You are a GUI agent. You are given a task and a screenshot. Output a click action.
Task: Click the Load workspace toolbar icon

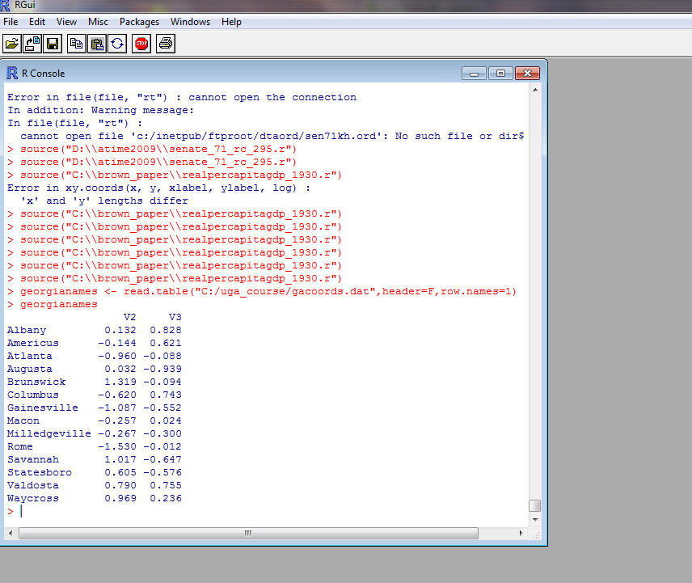coord(32,43)
